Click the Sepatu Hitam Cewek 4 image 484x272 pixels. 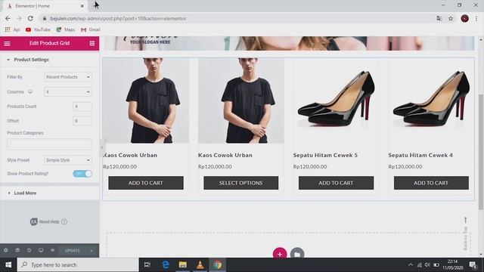tap(431, 100)
